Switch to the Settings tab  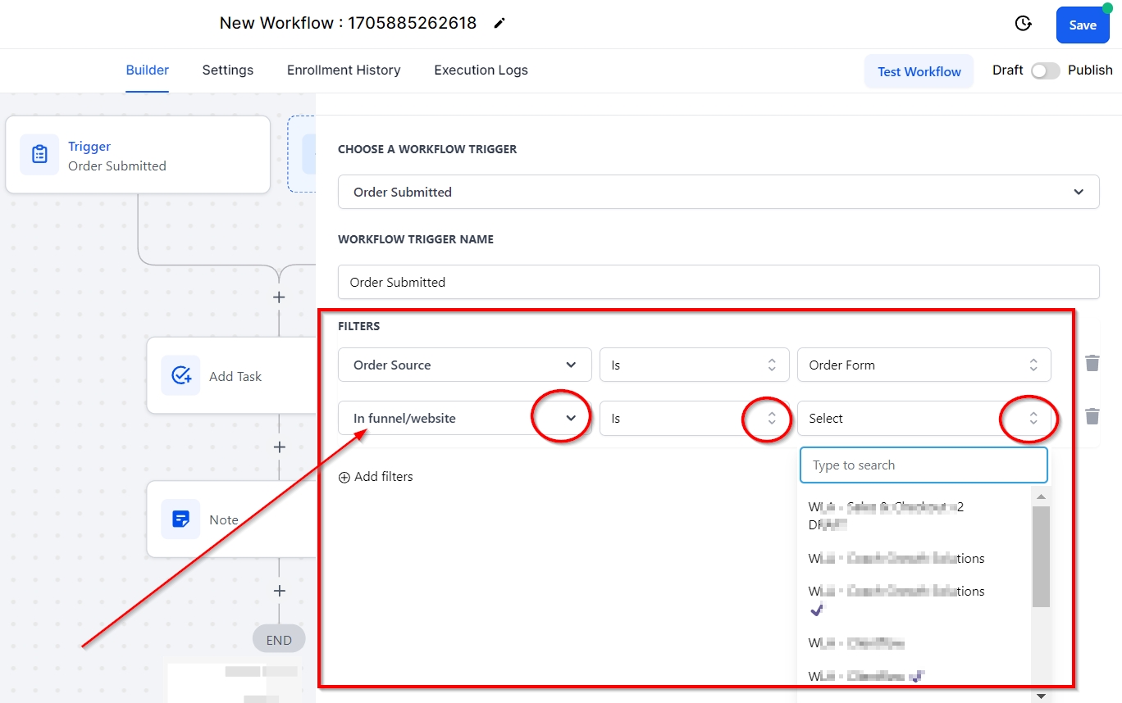click(x=227, y=70)
